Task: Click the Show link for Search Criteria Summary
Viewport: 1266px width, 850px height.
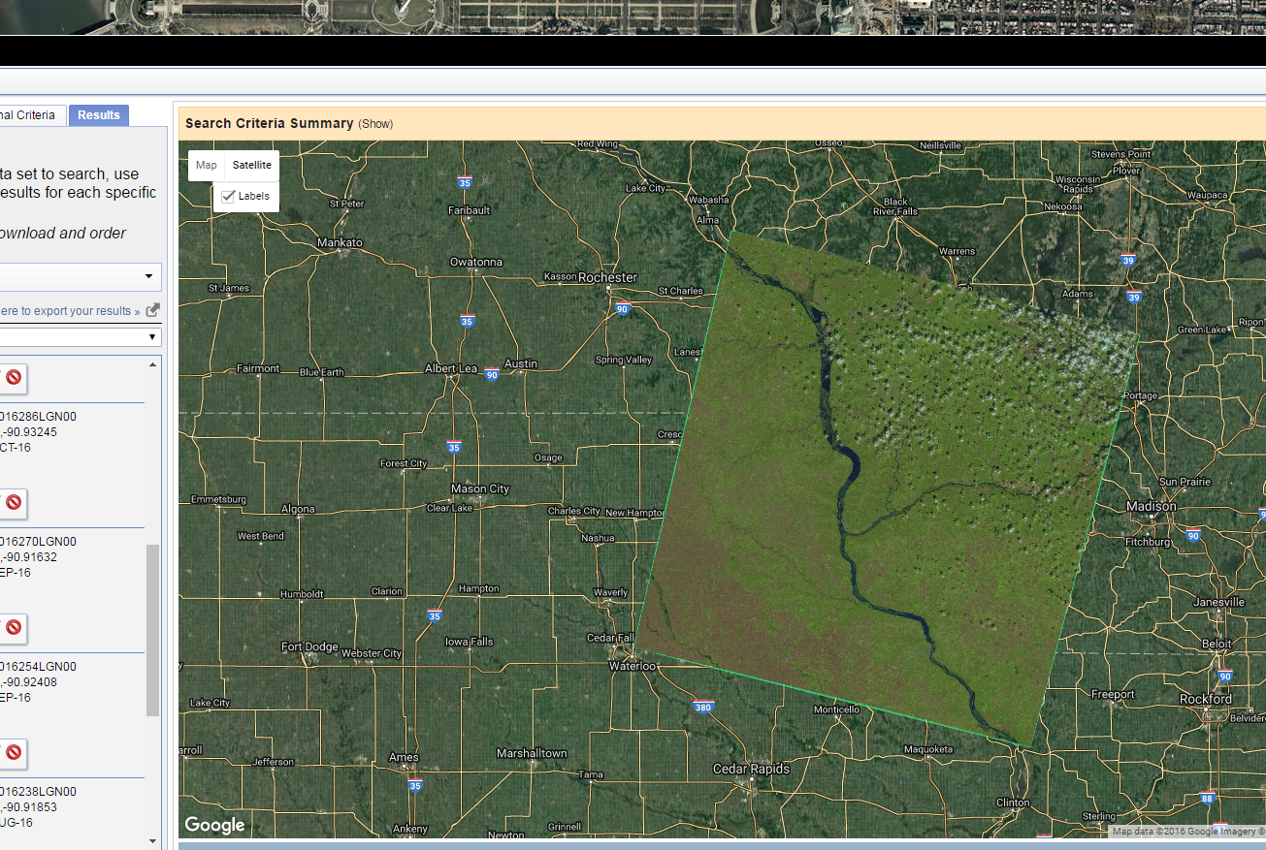Action: [375, 124]
